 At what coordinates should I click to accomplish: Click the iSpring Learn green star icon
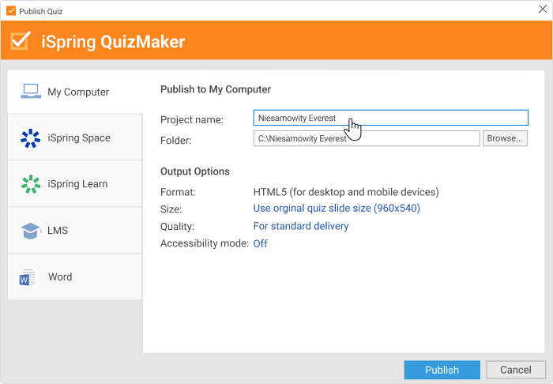(x=31, y=184)
